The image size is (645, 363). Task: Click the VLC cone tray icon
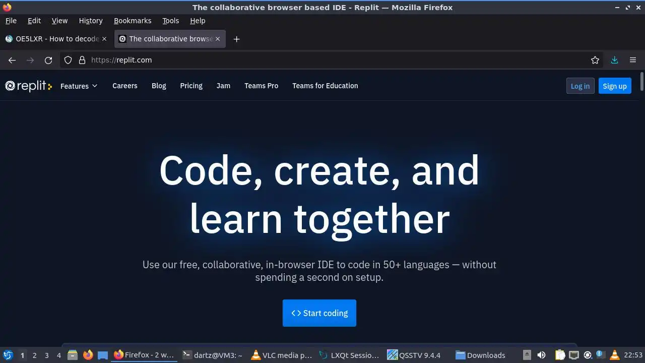[x=614, y=355]
